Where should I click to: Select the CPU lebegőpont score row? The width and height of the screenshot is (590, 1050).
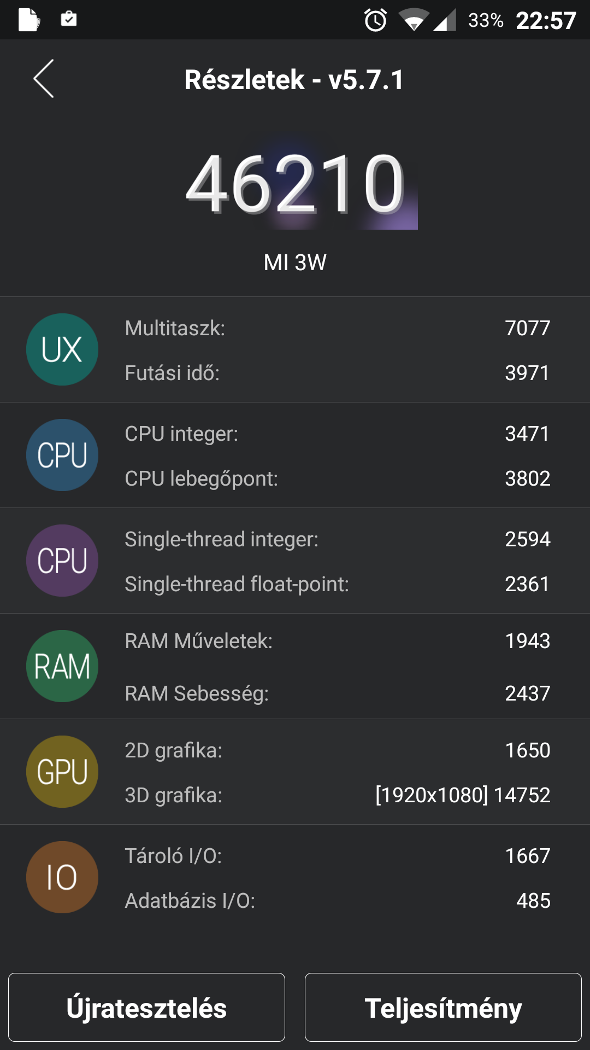[x=337, y=479]
